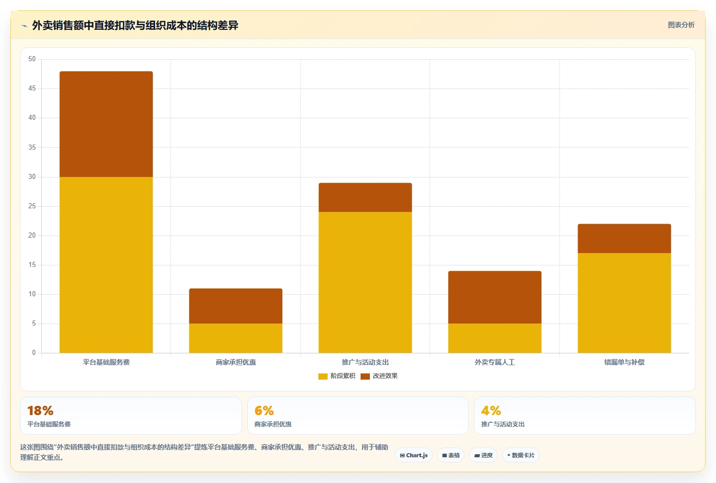The image size is (716, 483).
Task: Open the 18% 平台基础服务费 stat card
Action: [x=131, y=416]
